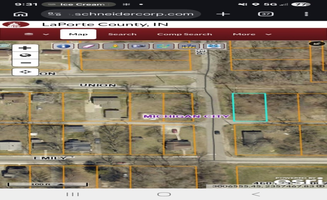
Task: Show the 37 open tabs switcher
Action: click(265, 14)
